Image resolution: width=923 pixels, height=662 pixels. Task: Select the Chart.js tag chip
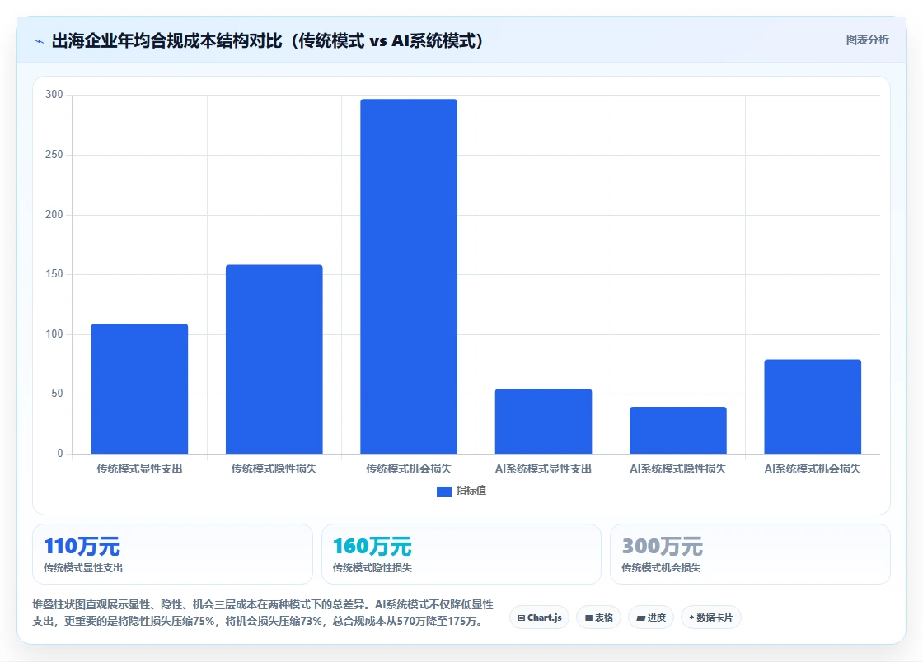pyautogui.click(x=539, y=618)
